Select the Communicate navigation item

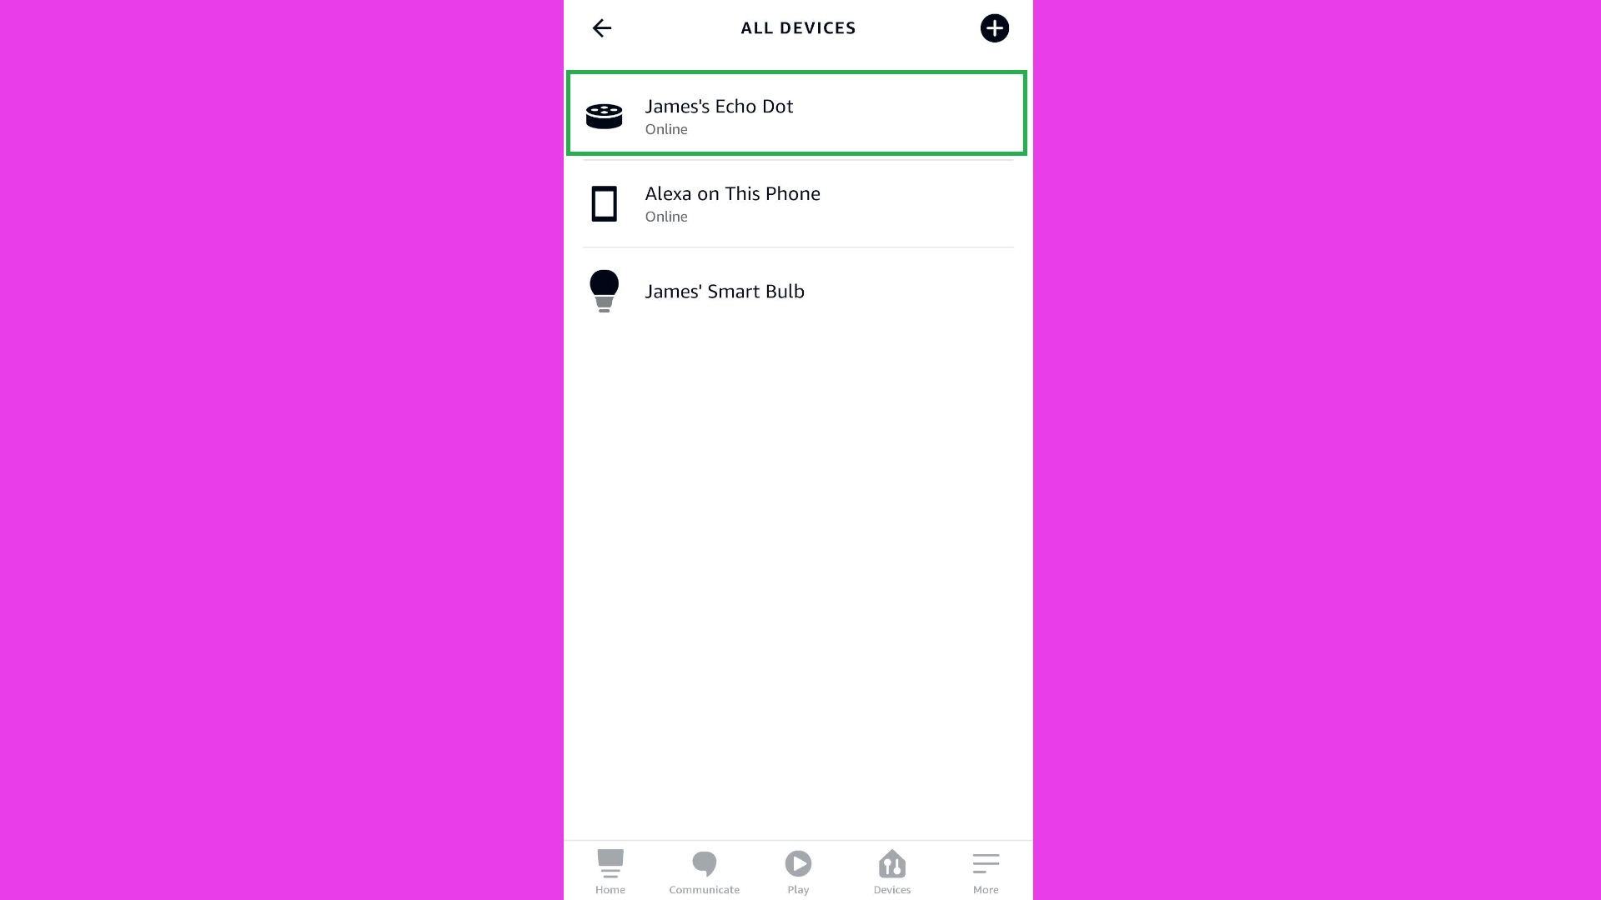(704, 872)
